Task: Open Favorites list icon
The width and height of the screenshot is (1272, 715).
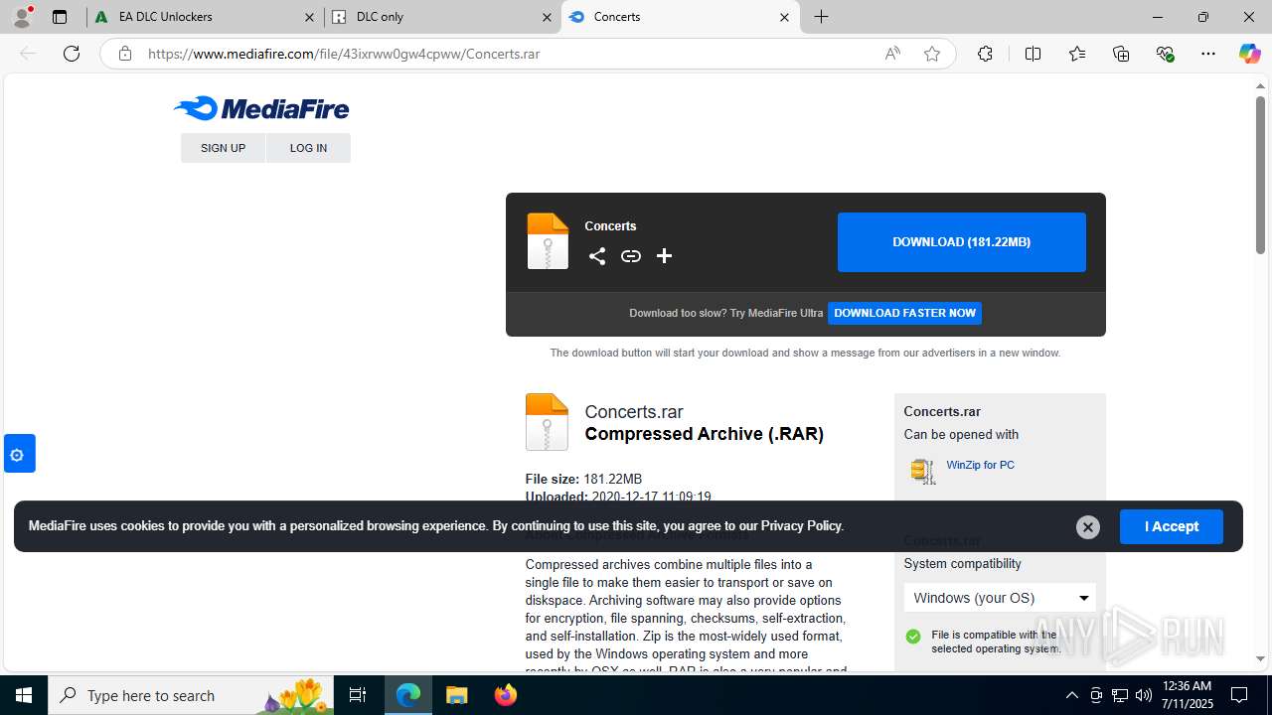Action: click(1077, 54)
